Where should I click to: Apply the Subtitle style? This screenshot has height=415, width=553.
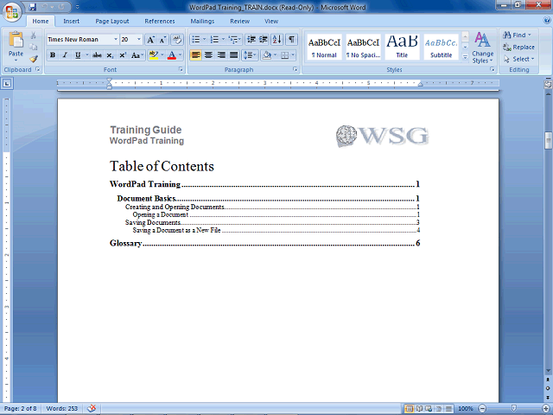441,48
